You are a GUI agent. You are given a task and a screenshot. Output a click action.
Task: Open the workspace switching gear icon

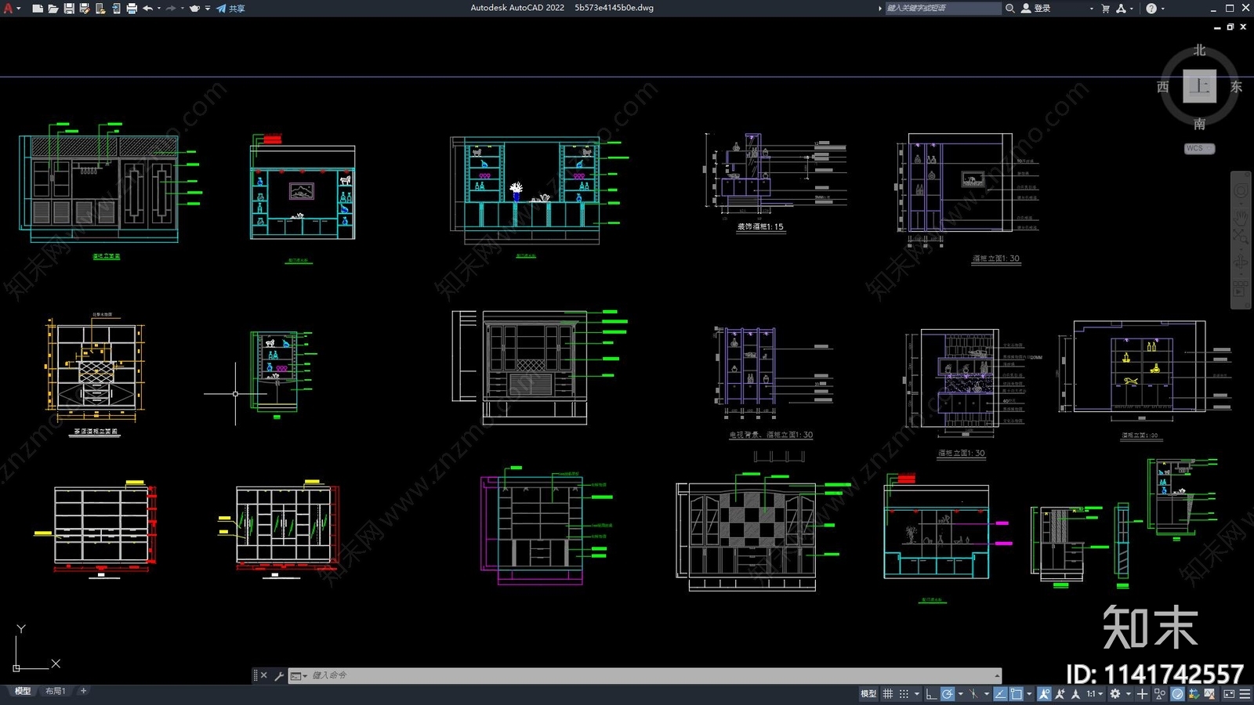[x=1115, y=694]
